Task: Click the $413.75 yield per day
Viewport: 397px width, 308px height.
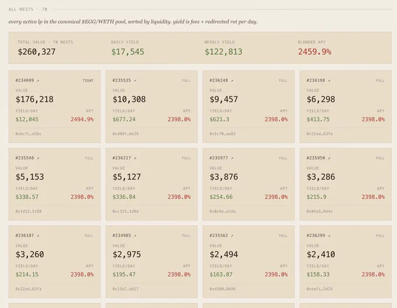Action: pos(318,120)
